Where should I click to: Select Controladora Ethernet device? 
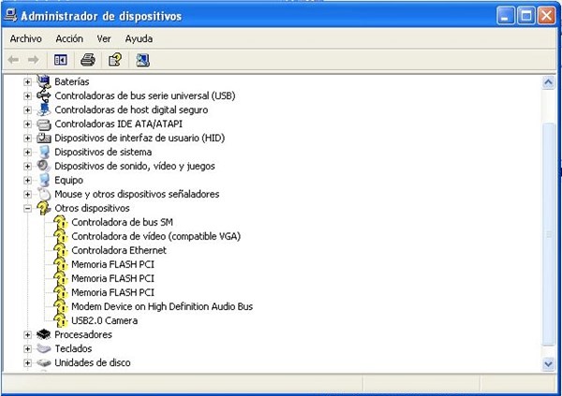(119, 250)
